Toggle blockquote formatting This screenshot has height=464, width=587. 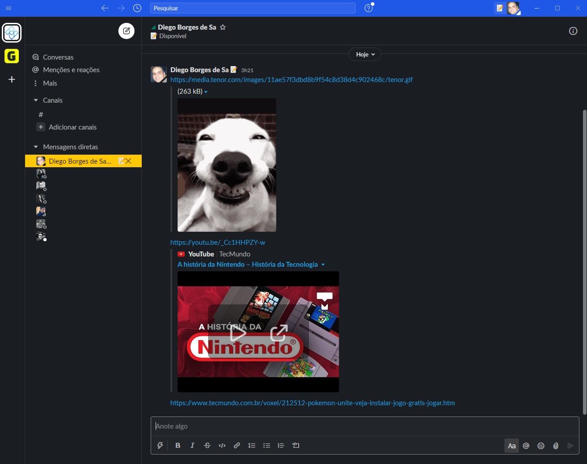[x=281, y=446]
